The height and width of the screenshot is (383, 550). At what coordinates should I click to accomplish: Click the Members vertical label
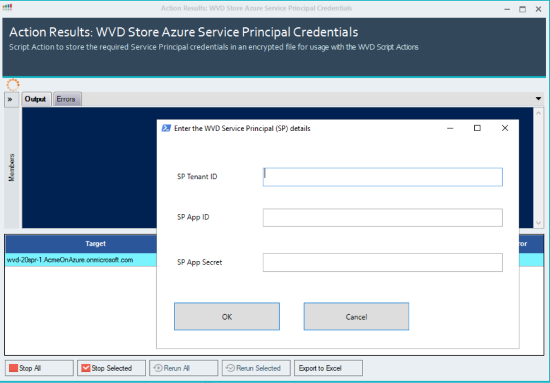[x=12, y=168]
